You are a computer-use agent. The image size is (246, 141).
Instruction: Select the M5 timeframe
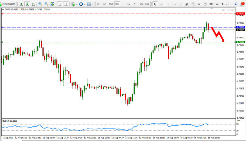tap(105, 4)
